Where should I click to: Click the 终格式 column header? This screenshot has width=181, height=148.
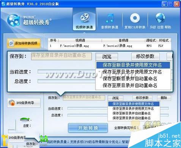(x=164, y=41)
